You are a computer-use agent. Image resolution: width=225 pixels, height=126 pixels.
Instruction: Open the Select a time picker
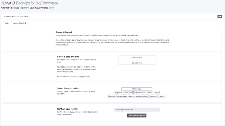137,63
